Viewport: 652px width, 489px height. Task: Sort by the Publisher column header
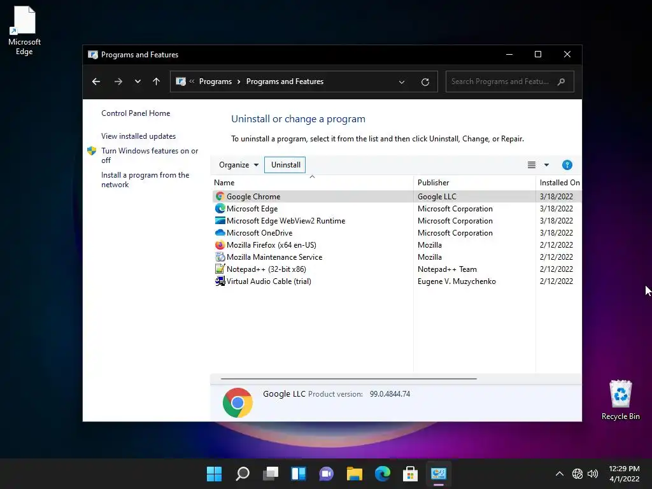(474, 183)
